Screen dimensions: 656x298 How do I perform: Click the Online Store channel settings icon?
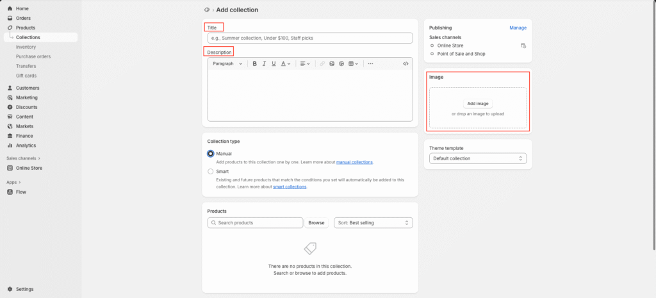click(523, 46)
